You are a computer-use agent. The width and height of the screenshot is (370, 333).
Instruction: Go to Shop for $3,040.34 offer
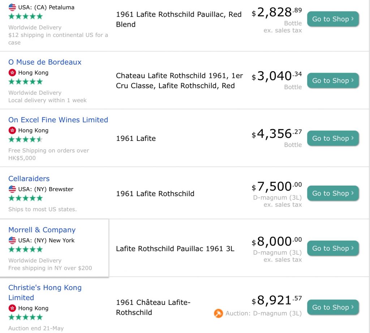tap(333, 81)
